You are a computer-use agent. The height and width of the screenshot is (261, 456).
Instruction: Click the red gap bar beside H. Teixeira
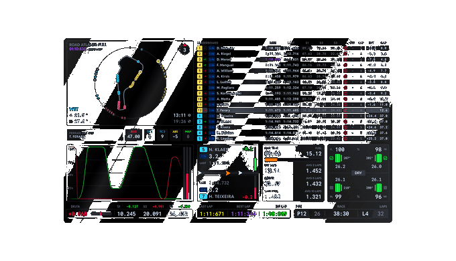(255, 193)
